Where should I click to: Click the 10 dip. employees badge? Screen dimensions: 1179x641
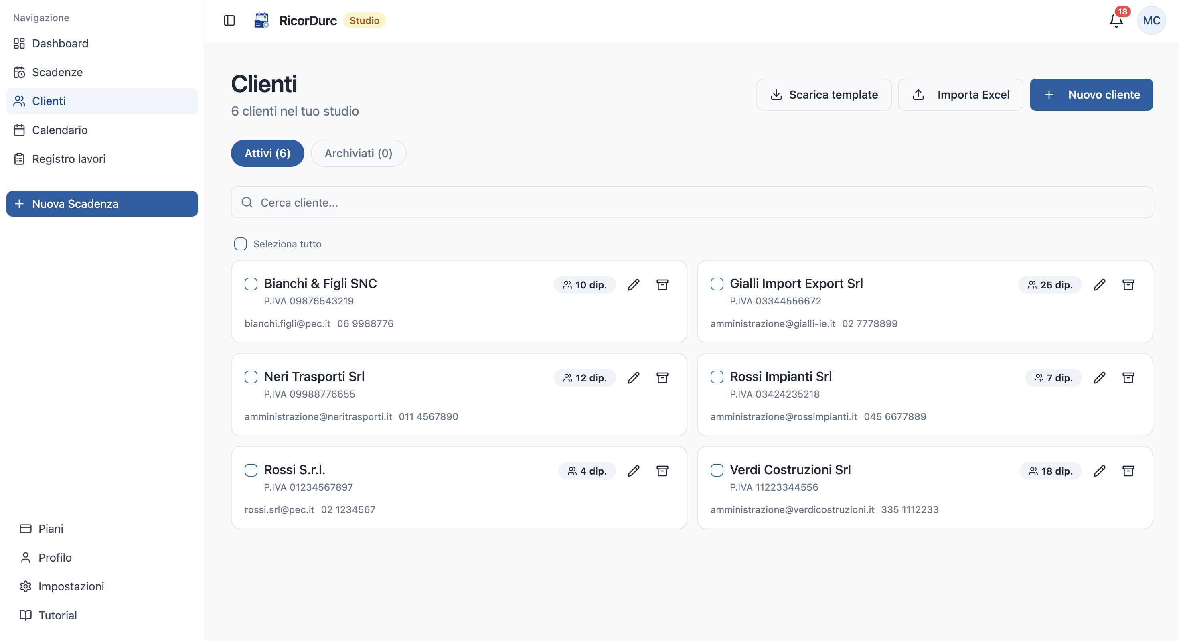(x=584, y=285)
